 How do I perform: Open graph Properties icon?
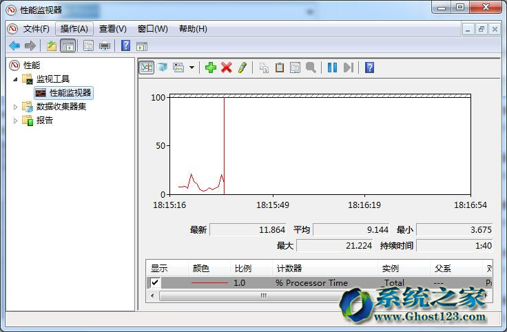(x=295, y=68)
